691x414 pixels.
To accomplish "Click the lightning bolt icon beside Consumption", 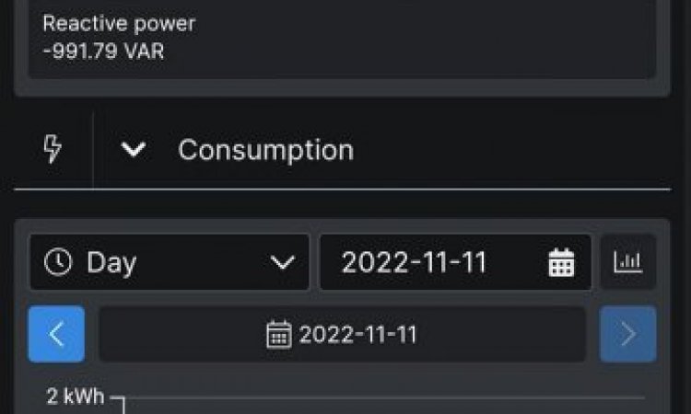I will [x=53, y=148].
